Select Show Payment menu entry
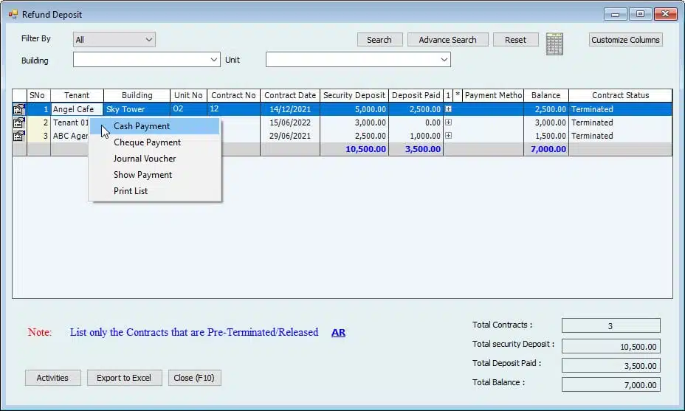Image resolution: width=685 pixels, height=411 pixels. click(x=142, y=175)
